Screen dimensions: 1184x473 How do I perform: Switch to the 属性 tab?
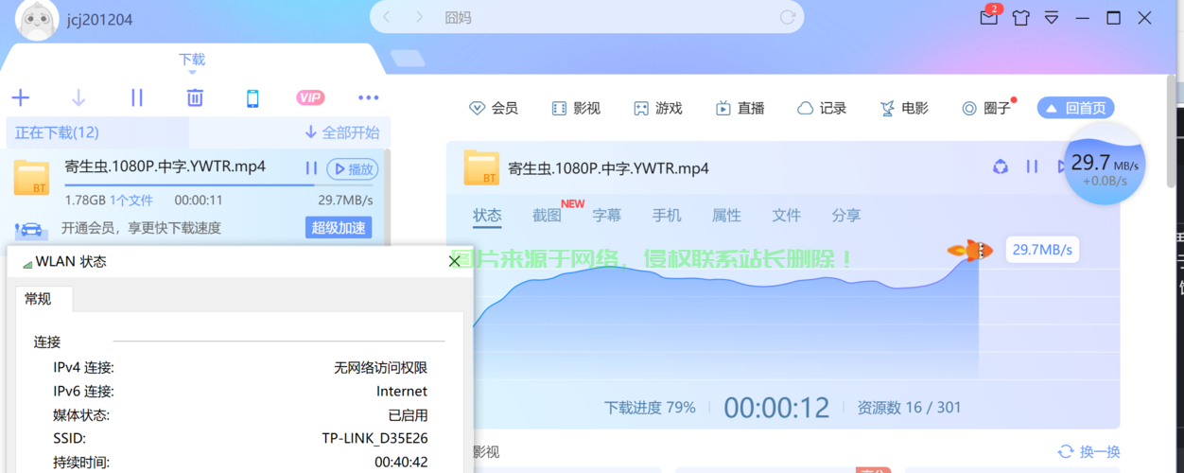726,216
